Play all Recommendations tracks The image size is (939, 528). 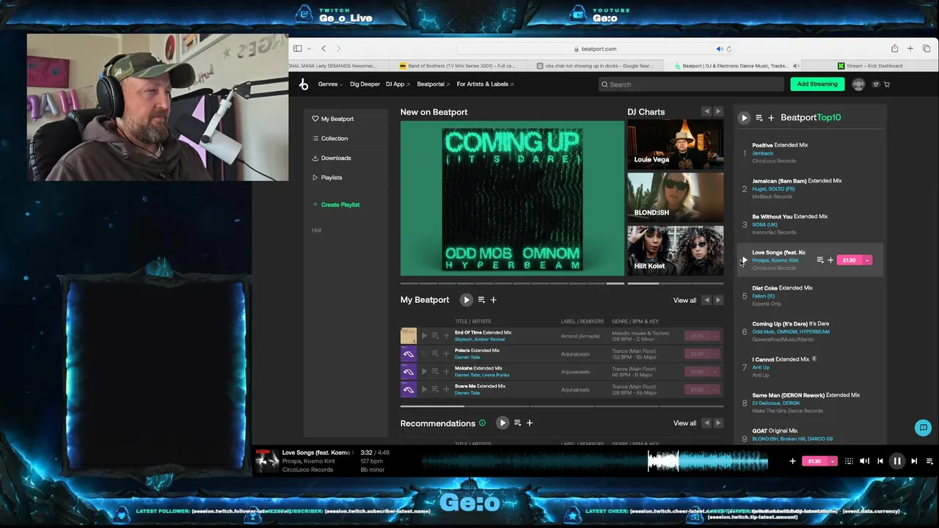coord(502,423)
